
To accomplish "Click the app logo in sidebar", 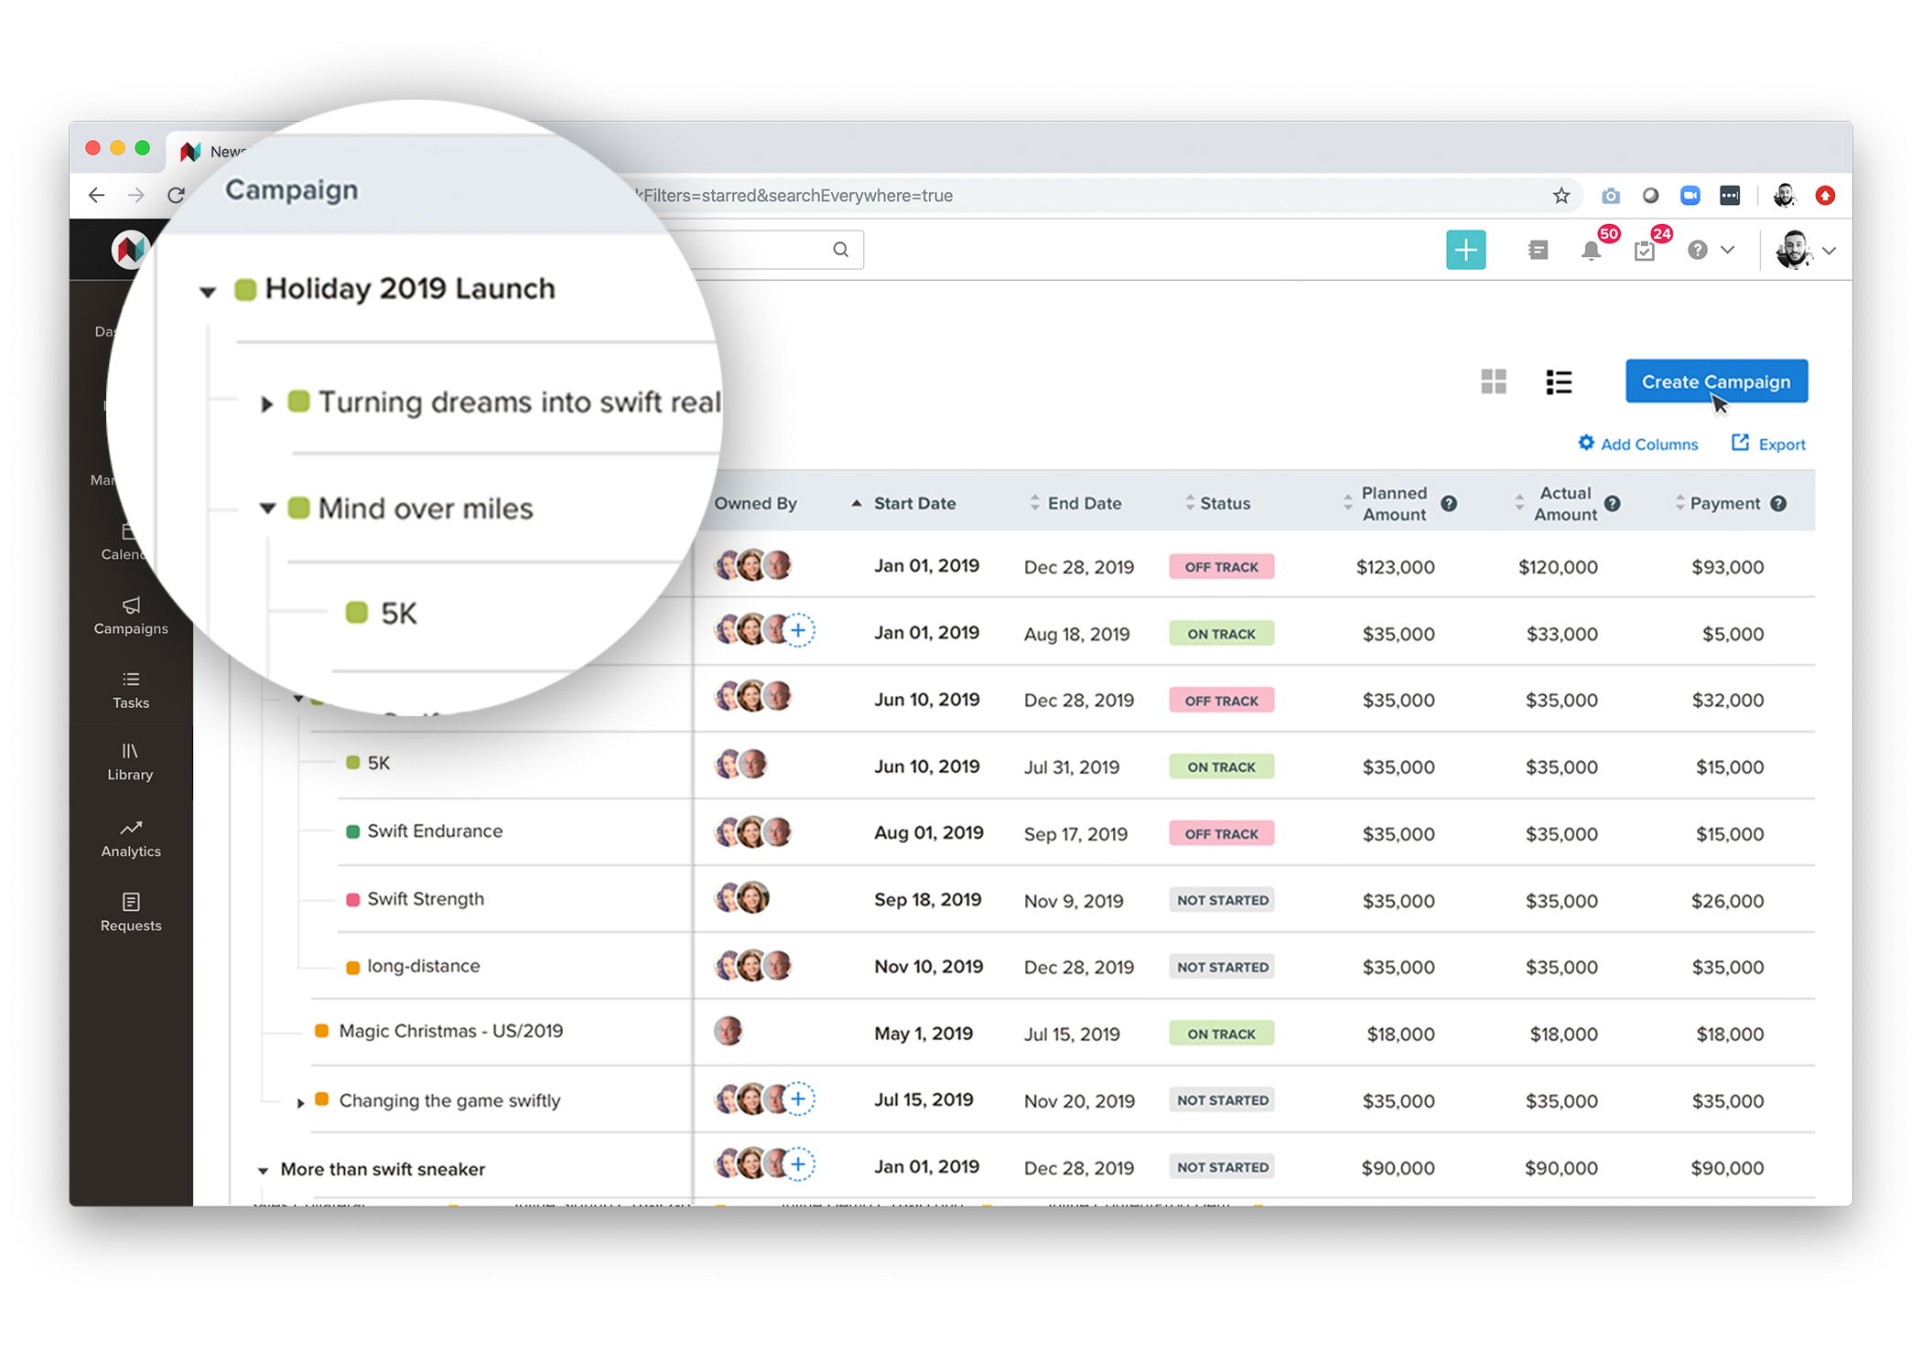I will [130, 249].
